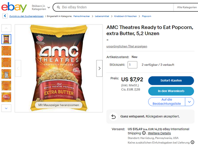
Task: Move the thumbnail list down with its arrow
Action: point(6,108)
